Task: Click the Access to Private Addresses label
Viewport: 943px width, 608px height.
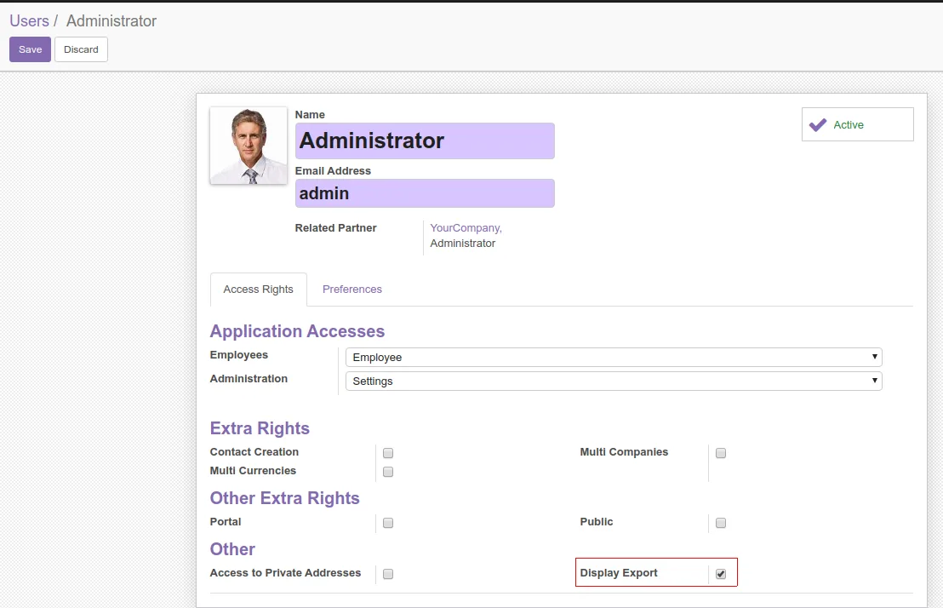Action: click(x=286, y=573)
